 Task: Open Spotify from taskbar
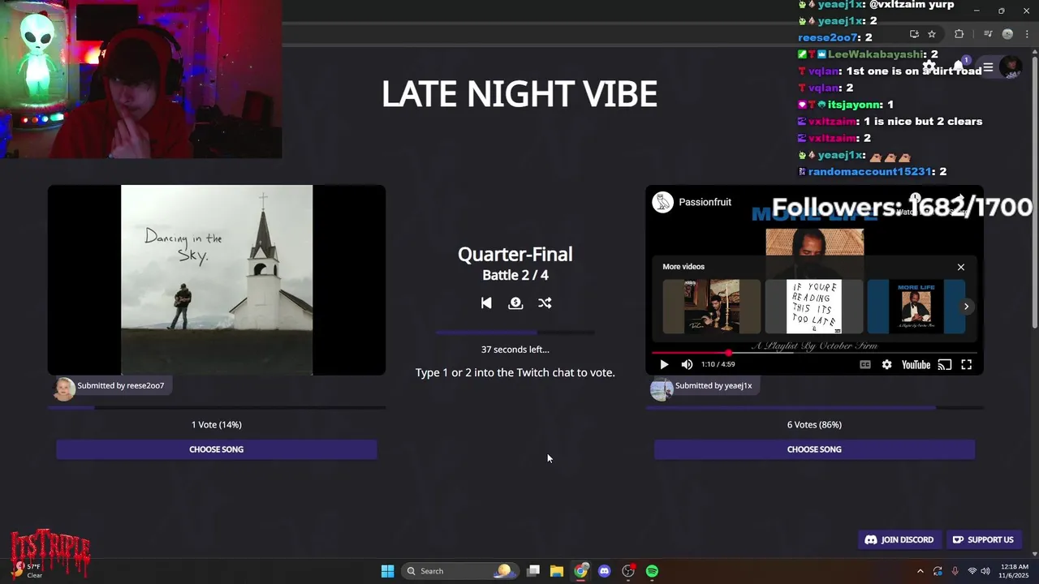[652, 571]
